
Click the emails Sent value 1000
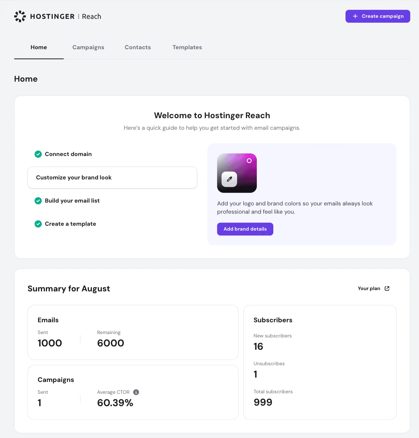tap(50, 343)
